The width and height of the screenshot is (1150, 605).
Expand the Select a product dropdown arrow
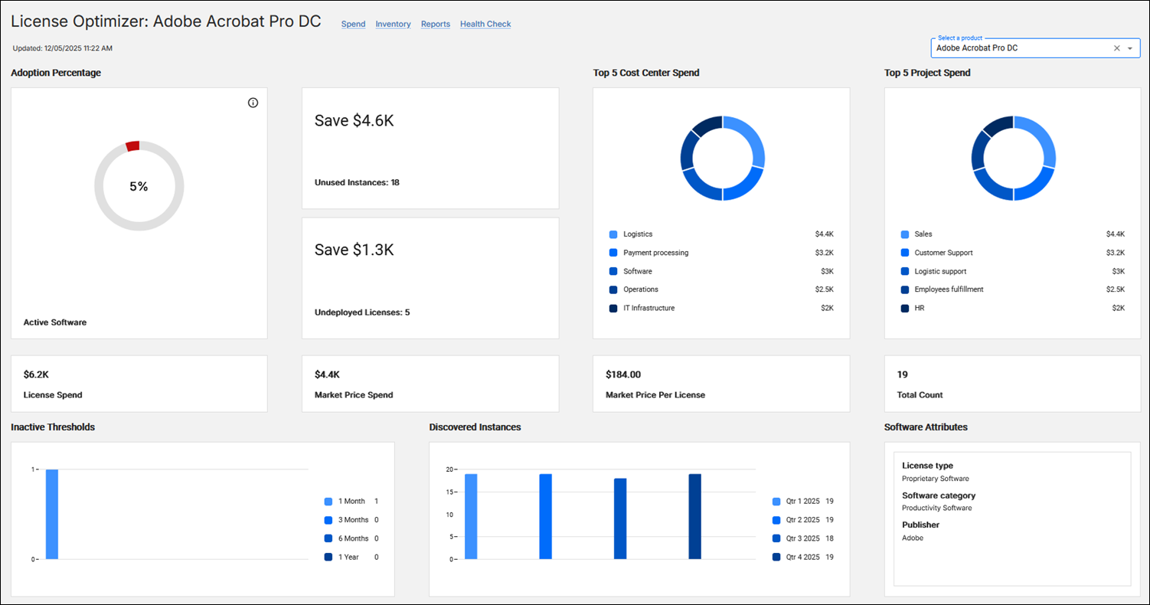(x=1130, y=48)
